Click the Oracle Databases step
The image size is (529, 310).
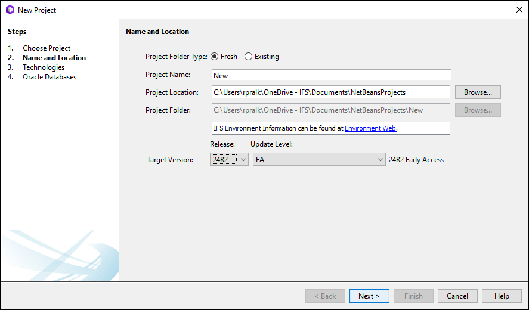click(x=50, y=77)
